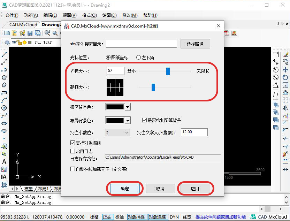The height and width of the screenshot is (221, 290).
Task: Switch to 布局1 layout tab
Action: coord(43,189)
